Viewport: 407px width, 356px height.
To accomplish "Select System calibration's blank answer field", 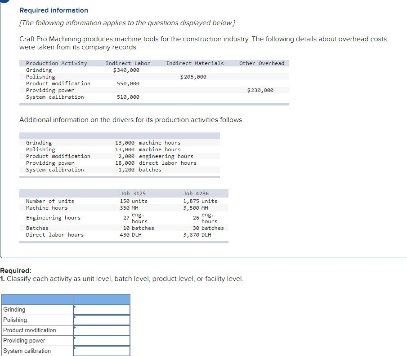I will pos(103,351).
